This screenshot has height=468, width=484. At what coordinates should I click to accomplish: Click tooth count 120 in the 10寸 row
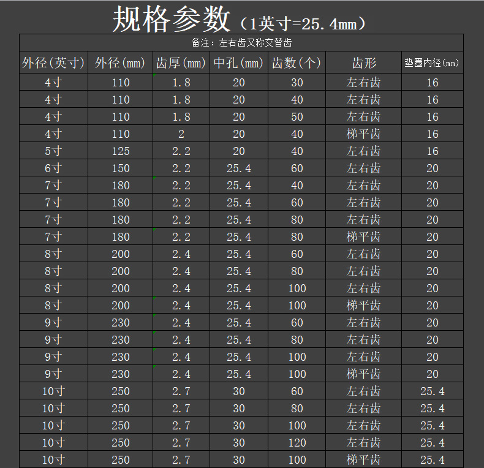tap(297, 443)
